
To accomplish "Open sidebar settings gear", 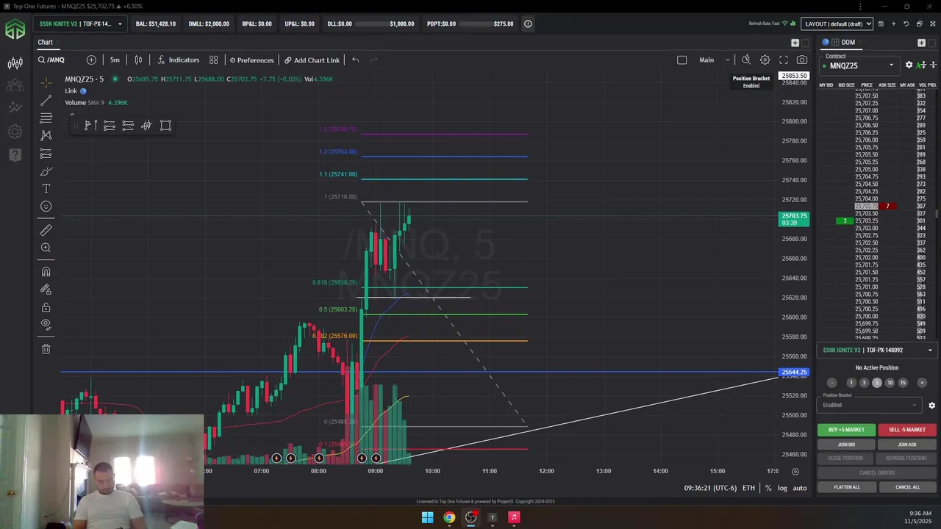I will [15, 132].
